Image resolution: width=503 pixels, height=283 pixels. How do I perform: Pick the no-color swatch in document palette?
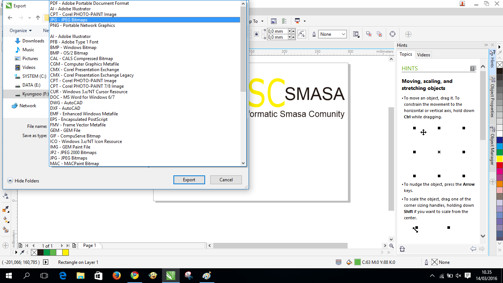34,252
